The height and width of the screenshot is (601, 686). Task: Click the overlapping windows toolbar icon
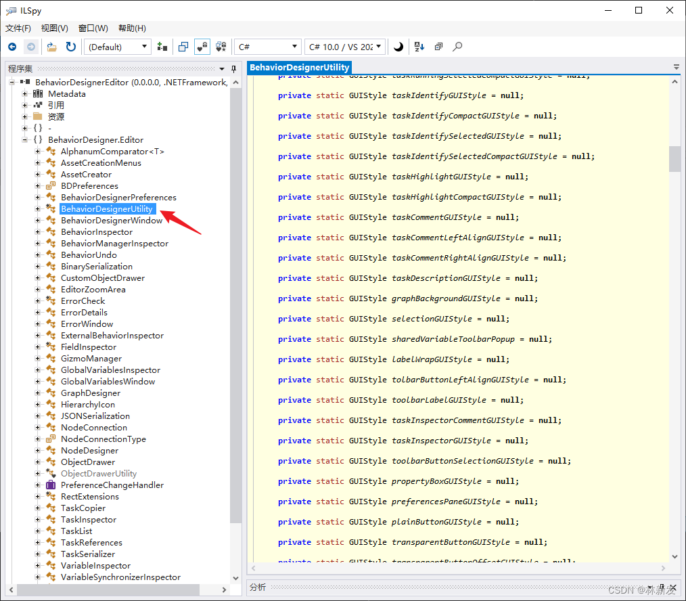183,47
